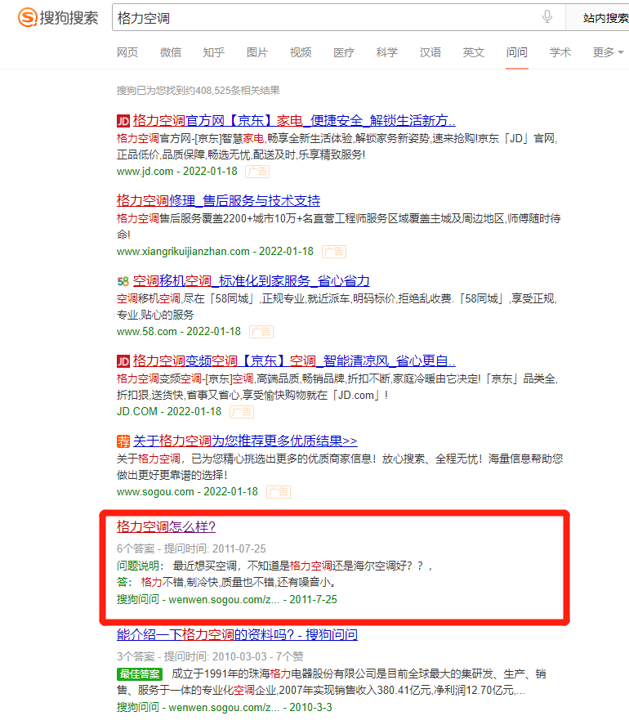Viewport: 629px width, 725px height.
Task: Switch to the 视频 tab
Action: coord(301,52)
